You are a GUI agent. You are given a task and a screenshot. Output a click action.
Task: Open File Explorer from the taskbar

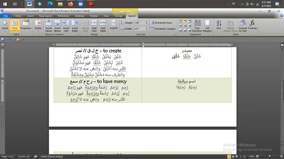point(60,4)
